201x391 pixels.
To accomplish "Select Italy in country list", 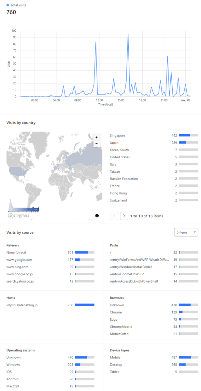I will point(154,164).
